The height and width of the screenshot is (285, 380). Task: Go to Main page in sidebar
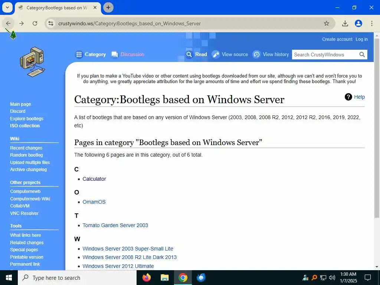pos(21,104)
